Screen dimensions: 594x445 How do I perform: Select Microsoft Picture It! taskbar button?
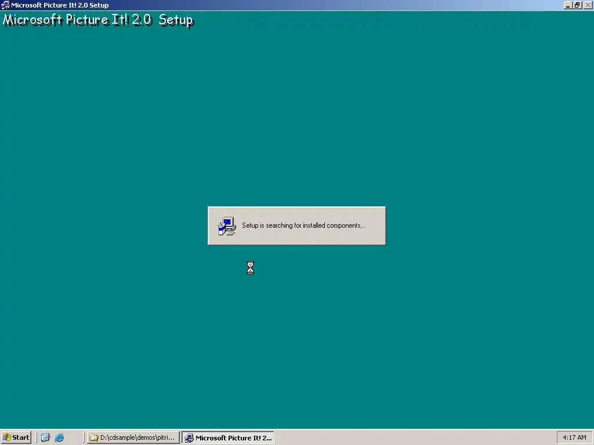pyautogui.click(x=228, y=438)
